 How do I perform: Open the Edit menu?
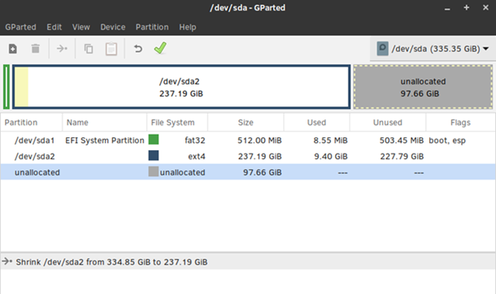pos(54,27)
